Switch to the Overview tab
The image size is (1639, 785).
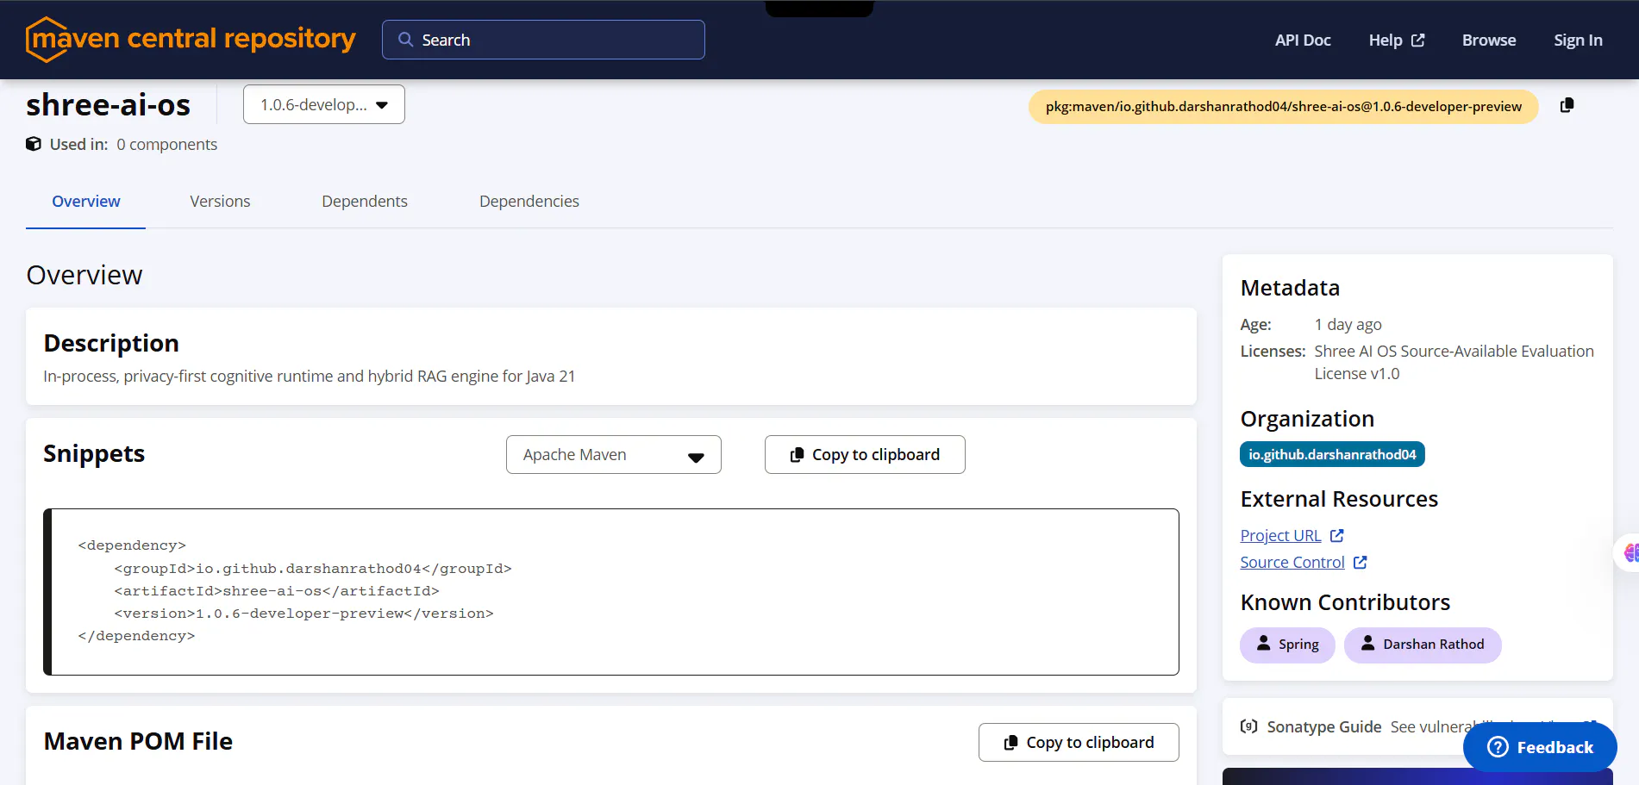[x=86, y=202]
